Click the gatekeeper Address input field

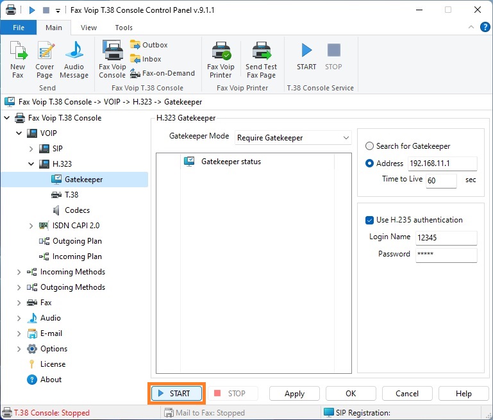(442, 164)
